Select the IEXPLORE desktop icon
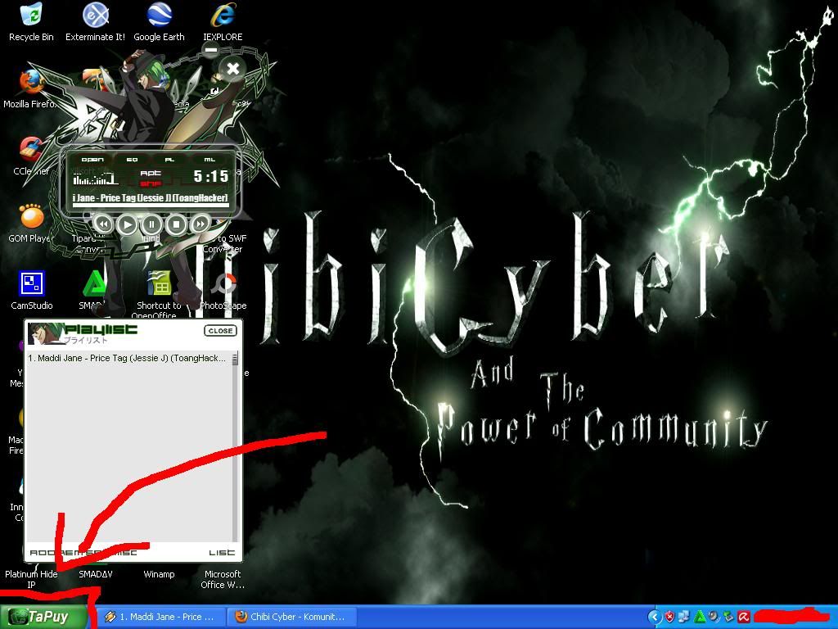The width and height of the screenshot is (838, 629). (x=223, y=22)
